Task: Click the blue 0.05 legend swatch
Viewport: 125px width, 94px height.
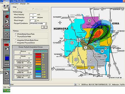Action: click(x=38, y=72)
